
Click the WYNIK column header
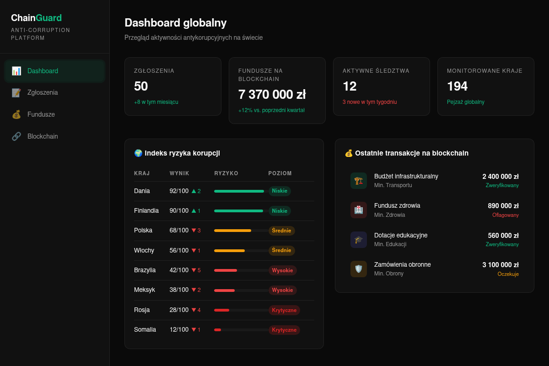pyautogui.click(x=179, y=173)
